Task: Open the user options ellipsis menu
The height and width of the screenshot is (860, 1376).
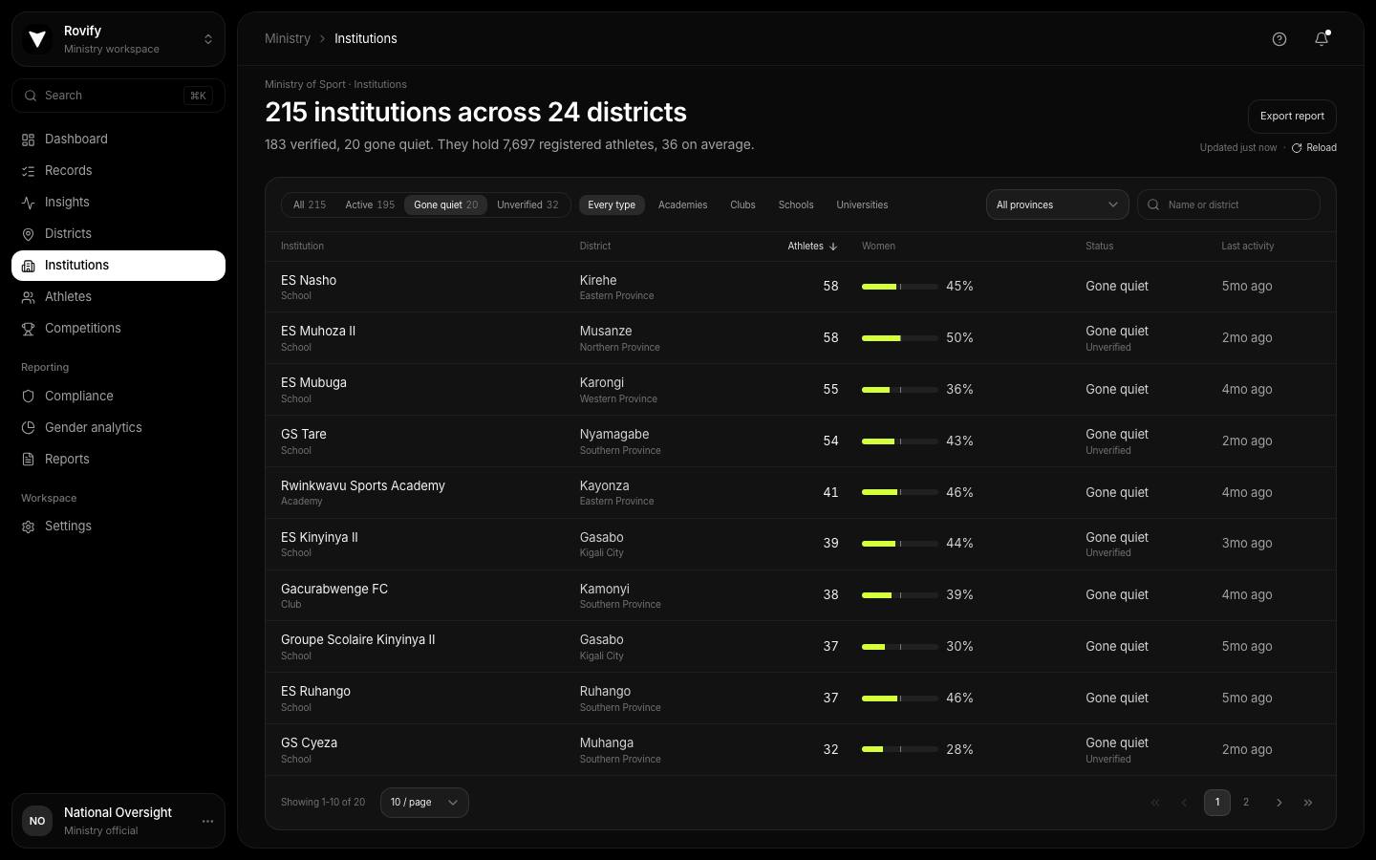Action: pyautogui.click(x=207, y=821)
